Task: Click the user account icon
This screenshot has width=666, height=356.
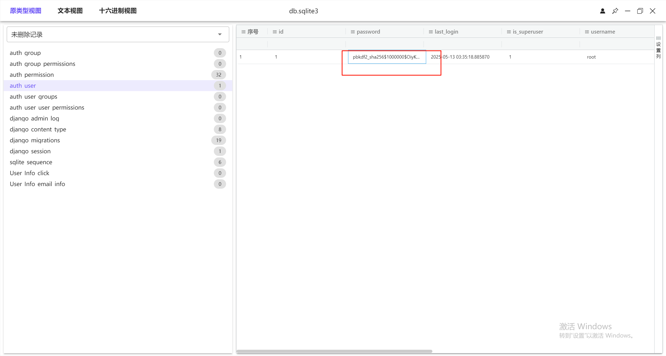Action: pos(603,11)
